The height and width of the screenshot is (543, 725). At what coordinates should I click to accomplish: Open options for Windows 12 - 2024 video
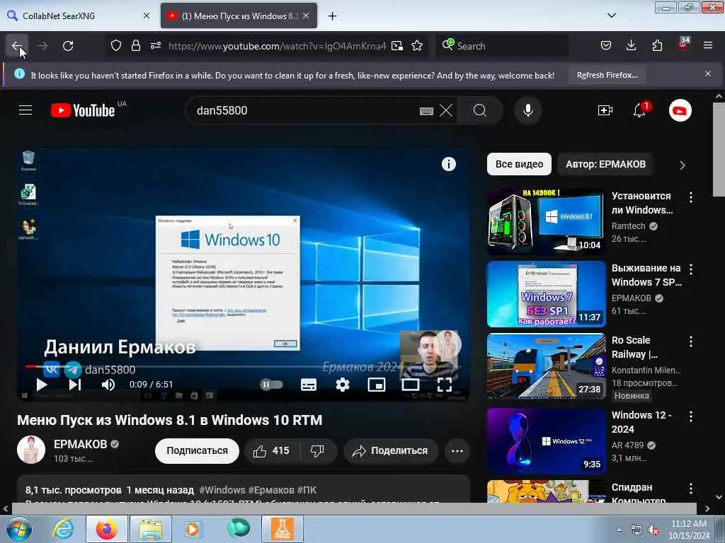point(691,416)
